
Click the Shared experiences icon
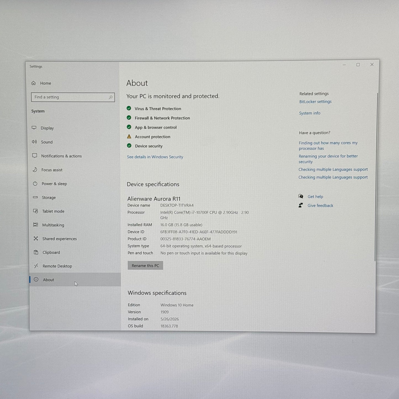tap(36, 239)
